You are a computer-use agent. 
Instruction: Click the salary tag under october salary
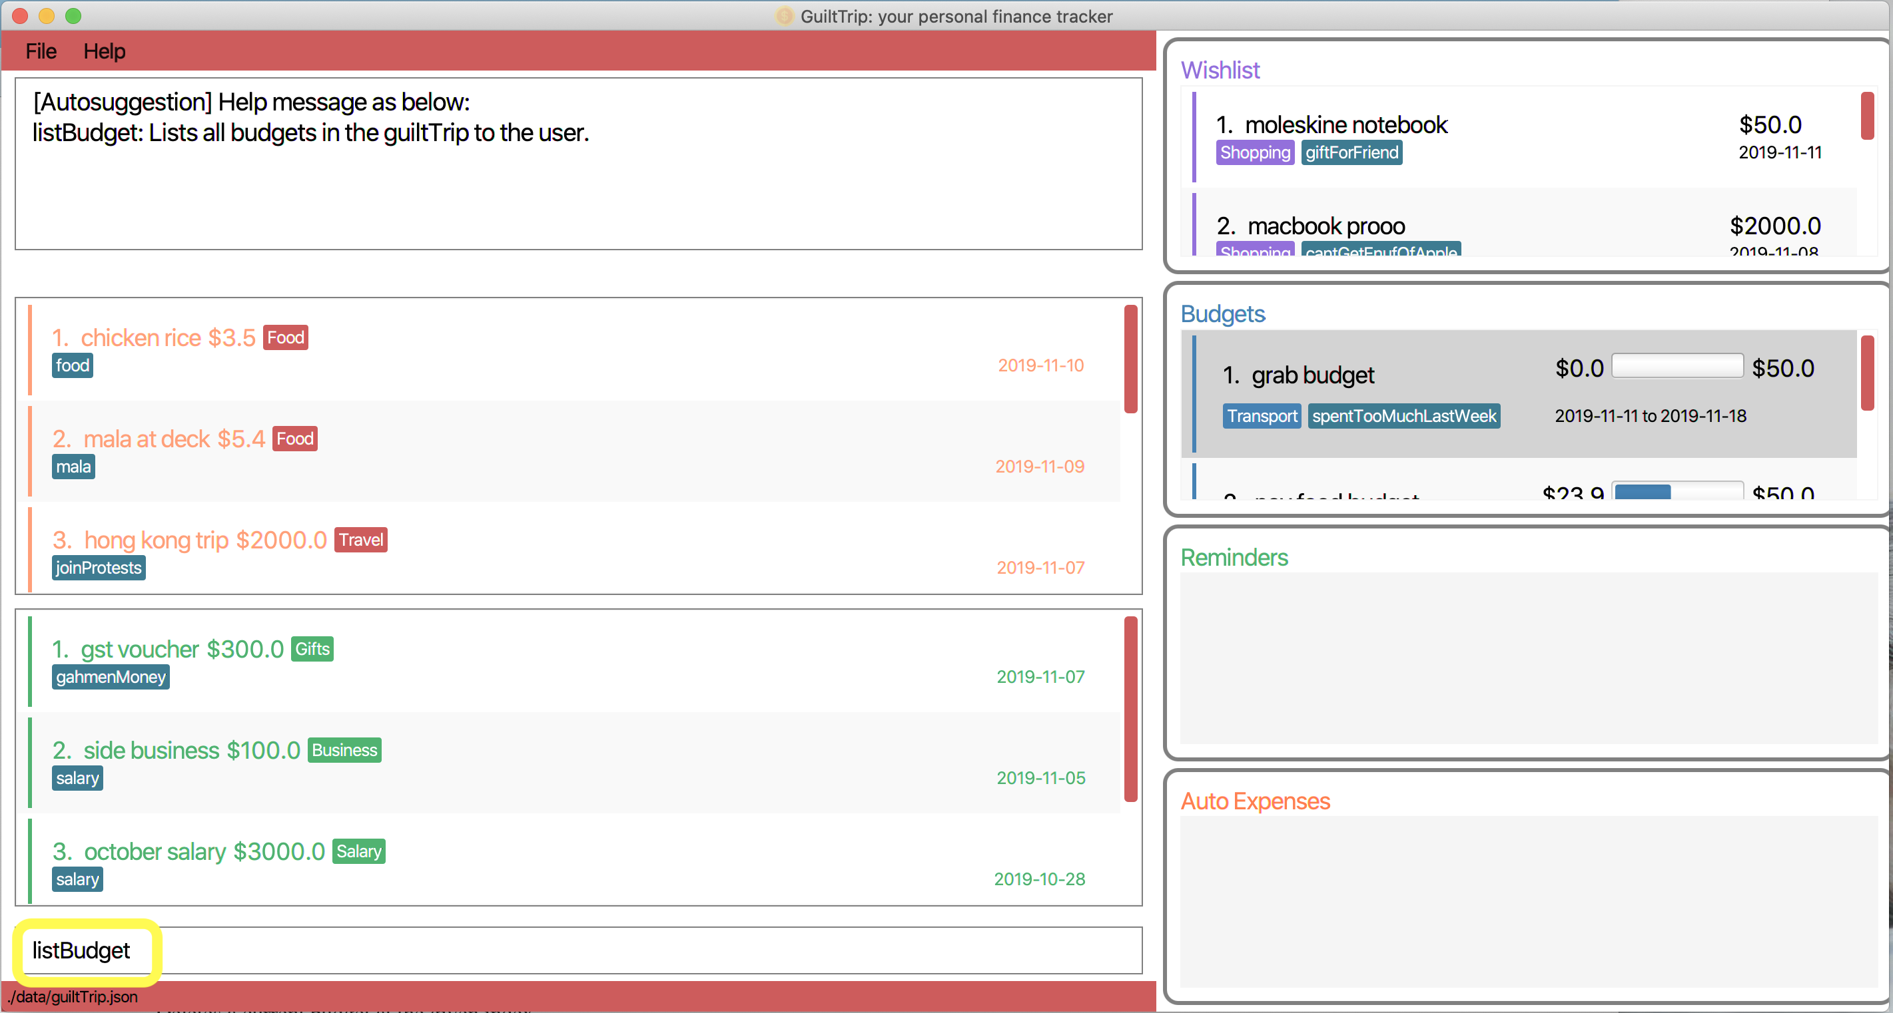click(77, 879)
